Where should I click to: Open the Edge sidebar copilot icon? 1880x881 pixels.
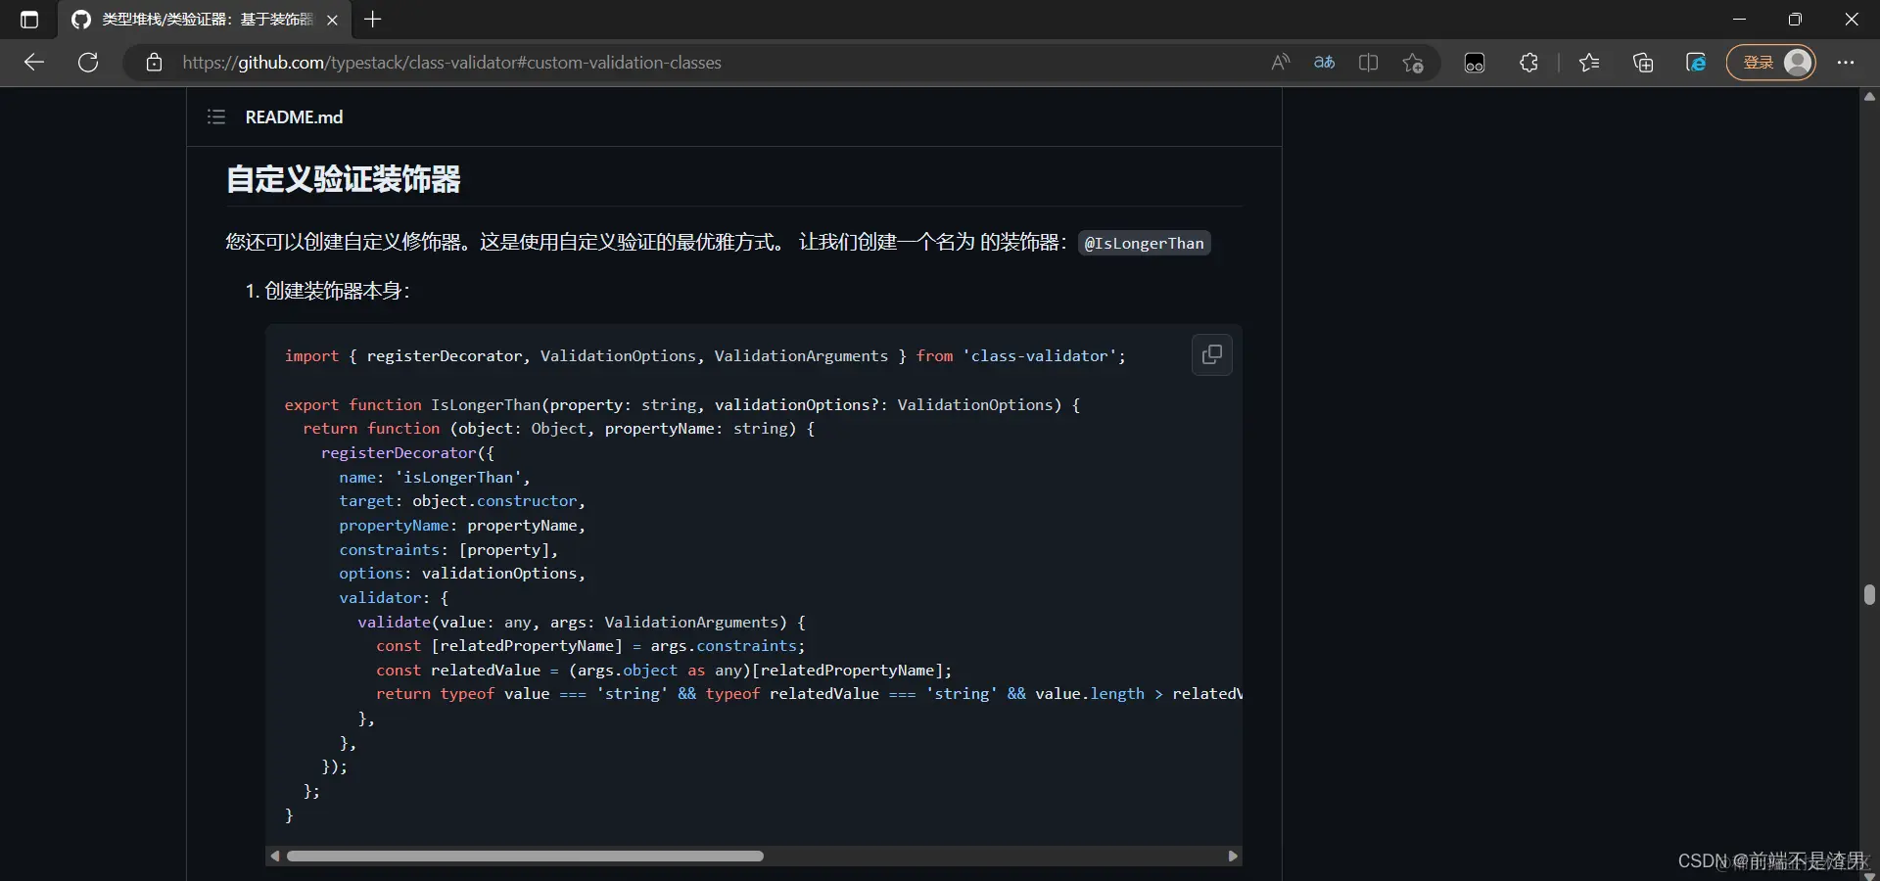click(1696, 63)
